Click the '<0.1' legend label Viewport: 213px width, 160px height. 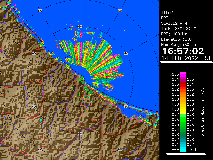tap(192, 150)
